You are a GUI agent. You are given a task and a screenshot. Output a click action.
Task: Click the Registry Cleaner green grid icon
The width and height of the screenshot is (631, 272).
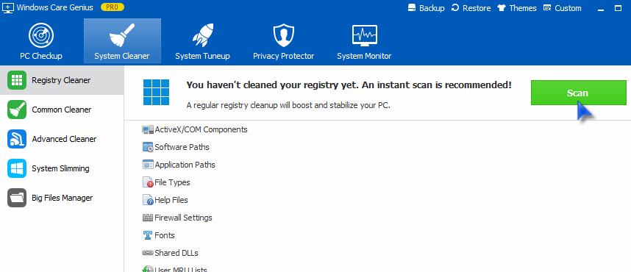[x=17, y=80]
